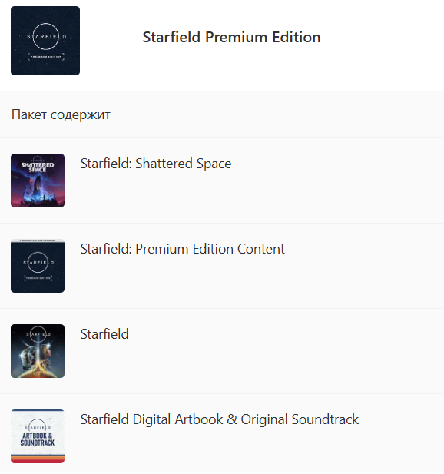The width and height of the screenshot is (444, 474).
Task: Click the 'ARTBOOK & SOUNDTRACK' text in its thumbnail
Action: click(x=38, y=439)
